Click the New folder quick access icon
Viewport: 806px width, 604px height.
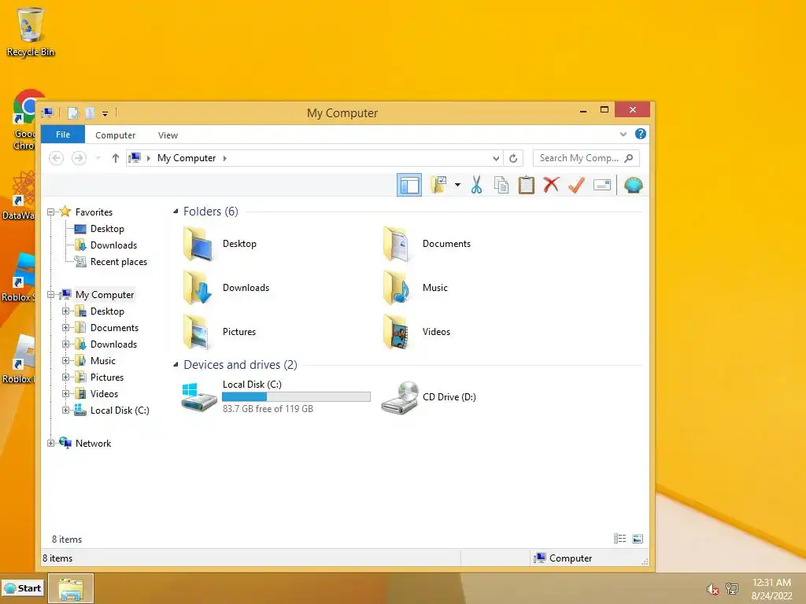click(90, 113)
